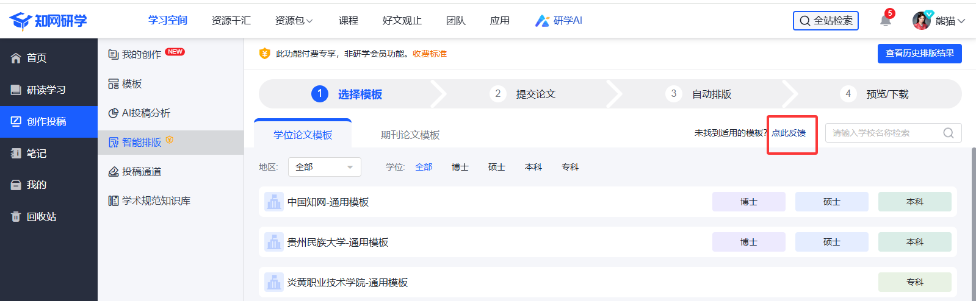
Task: Open the 研学AI assistant
Action: tap(558, 21)
